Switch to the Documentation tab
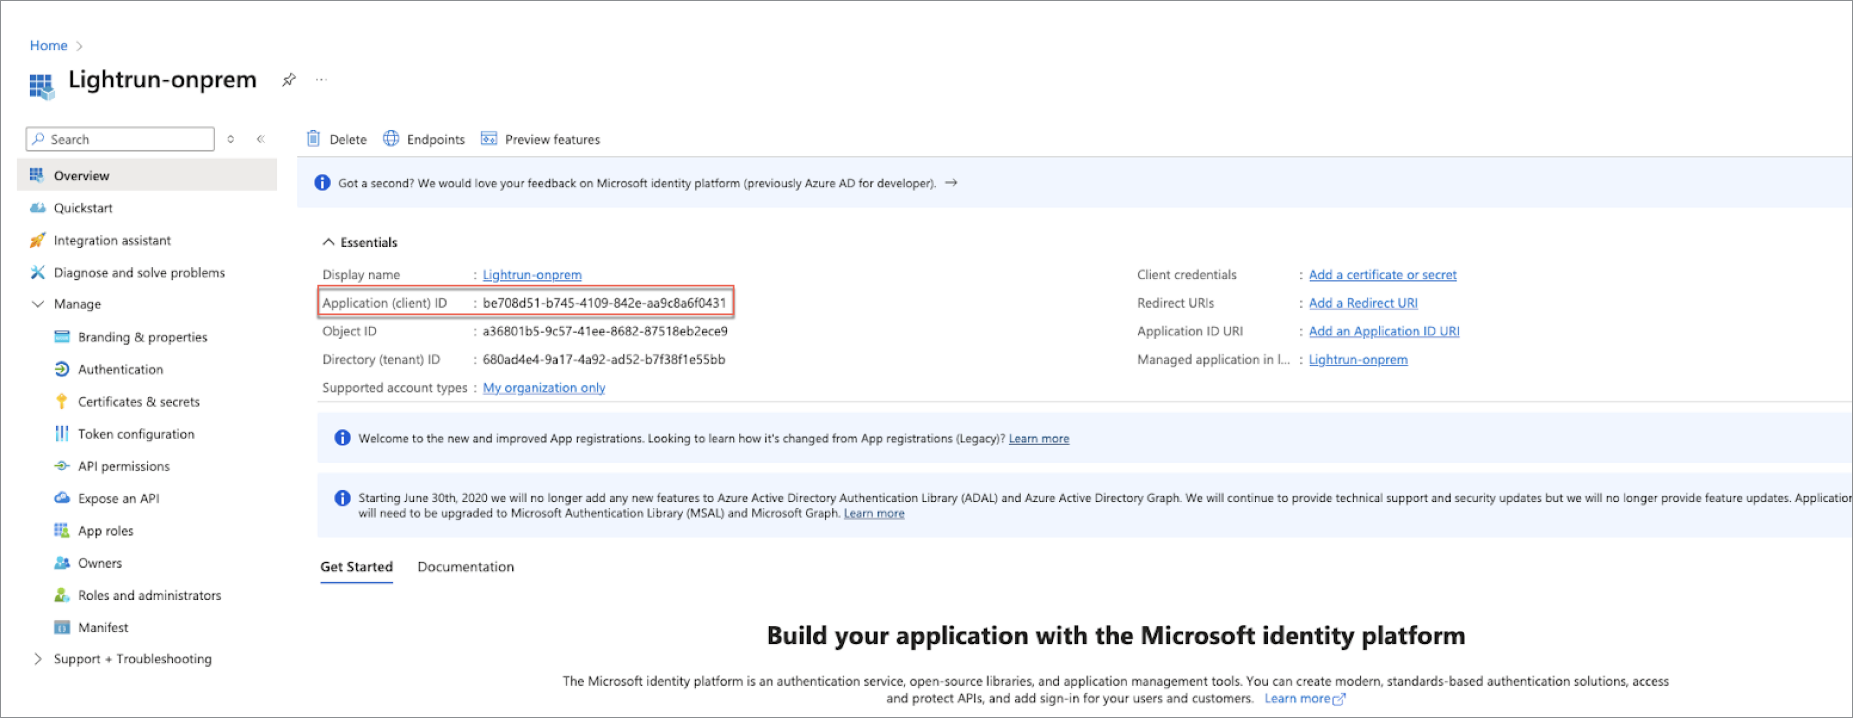The height and width of the screenshot is (718, 1853). (466, 567)
